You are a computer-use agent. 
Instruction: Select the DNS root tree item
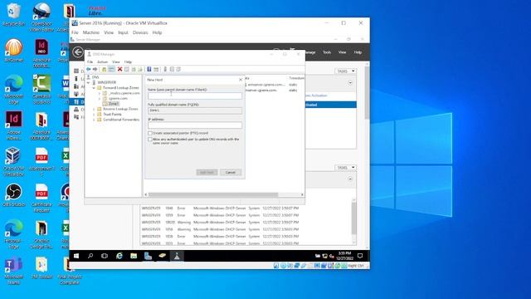click(95, 77)
